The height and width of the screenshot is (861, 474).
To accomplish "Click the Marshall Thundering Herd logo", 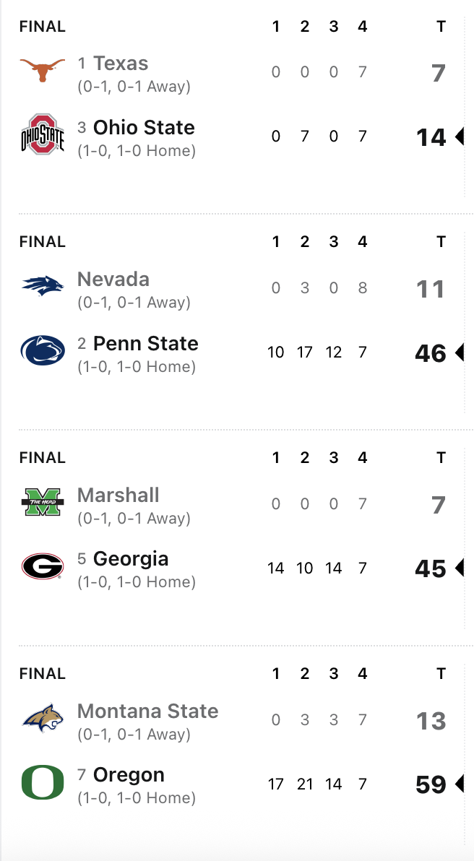I will click(x=43, y=503).
